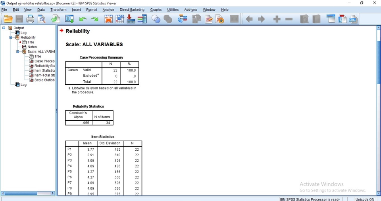
Task: Click the Cronbach's Alpha value .955
Action: click(86, 123)
